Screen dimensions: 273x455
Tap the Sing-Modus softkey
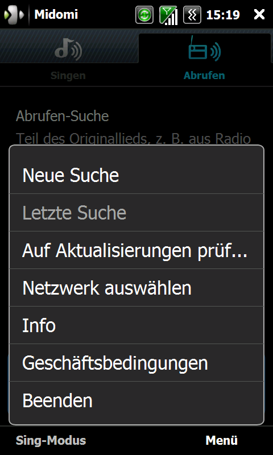(x=51, y=440)
